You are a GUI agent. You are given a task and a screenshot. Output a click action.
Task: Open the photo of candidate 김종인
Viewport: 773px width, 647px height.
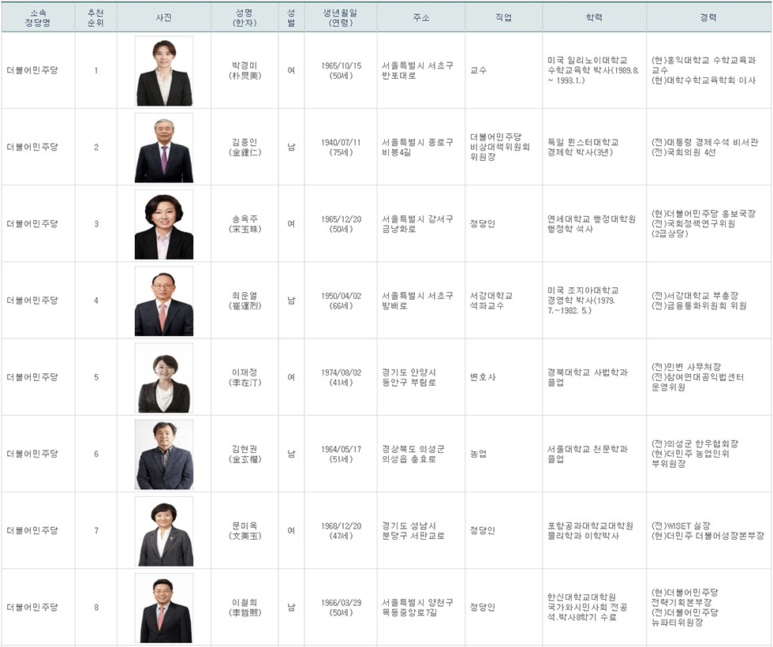[164, 148]
